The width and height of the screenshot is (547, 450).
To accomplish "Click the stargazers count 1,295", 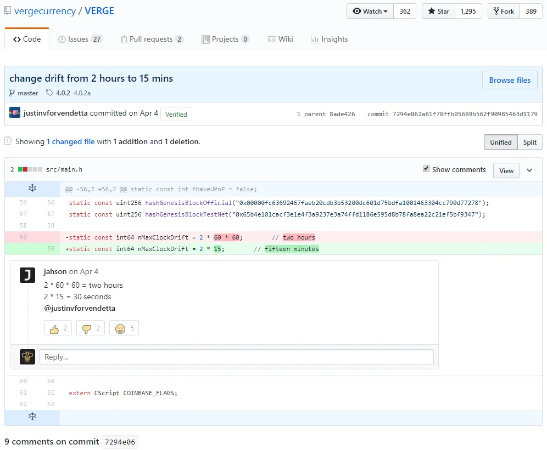I will (x=468, y=11).
